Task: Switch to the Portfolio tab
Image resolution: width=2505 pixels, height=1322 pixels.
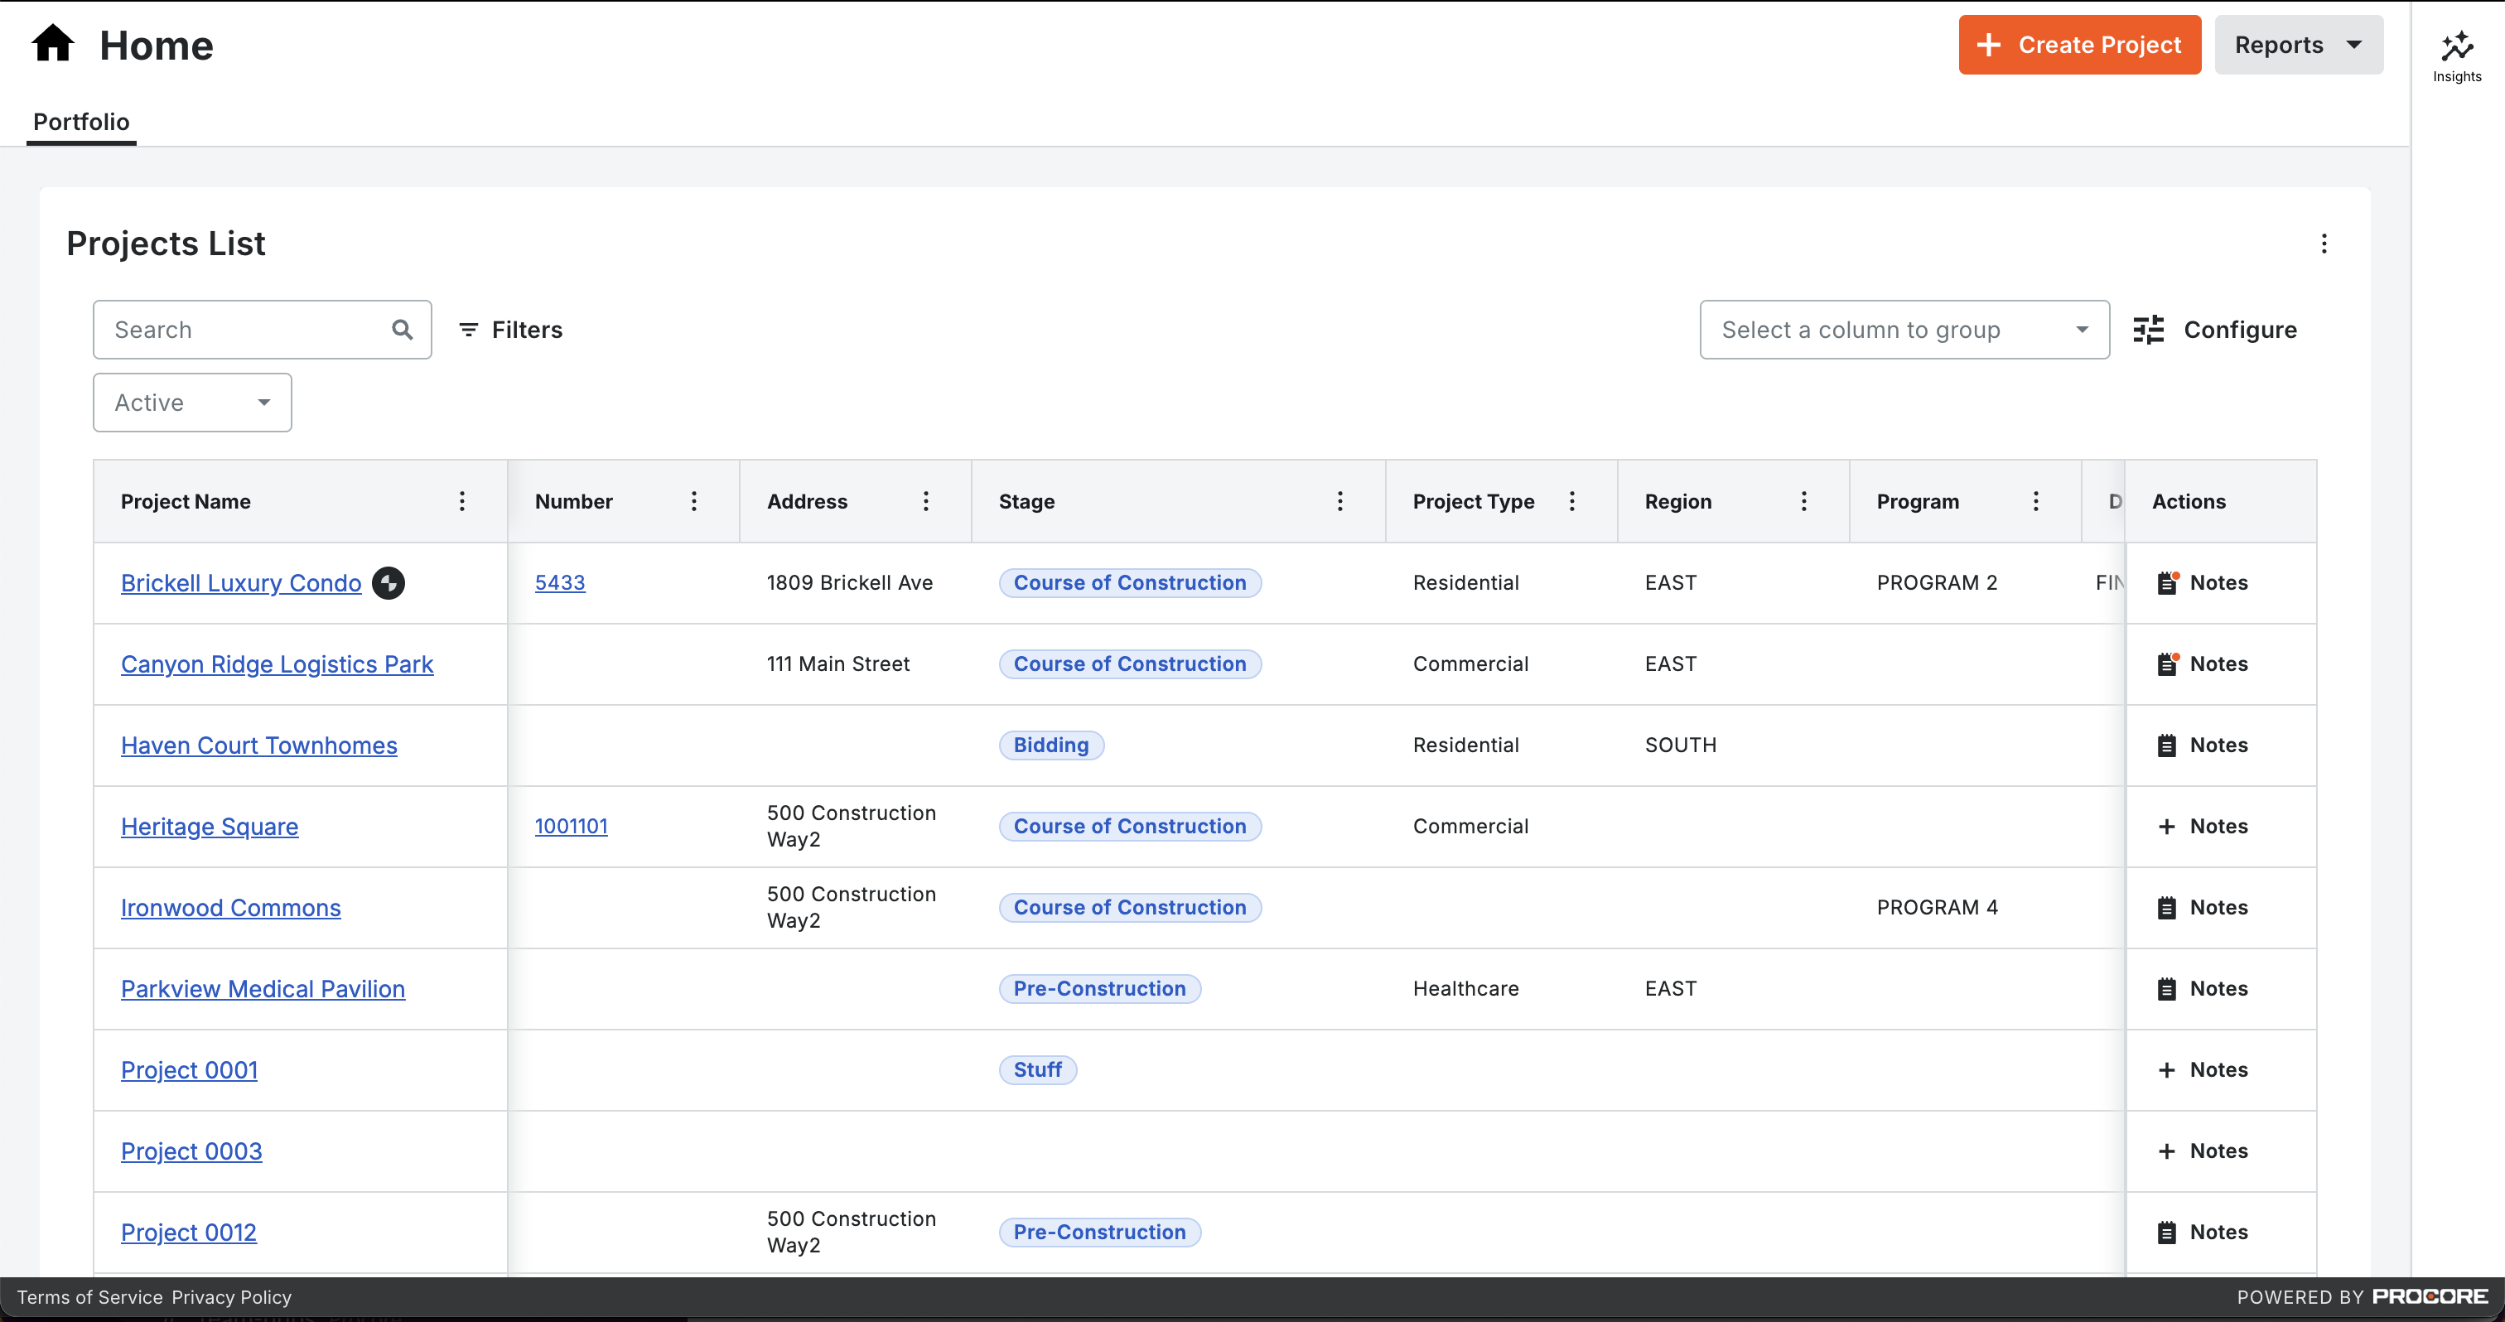Action: pyautogui.click(x=80, y=122)
